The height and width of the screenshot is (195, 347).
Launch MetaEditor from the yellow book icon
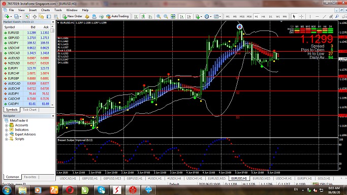87,16
